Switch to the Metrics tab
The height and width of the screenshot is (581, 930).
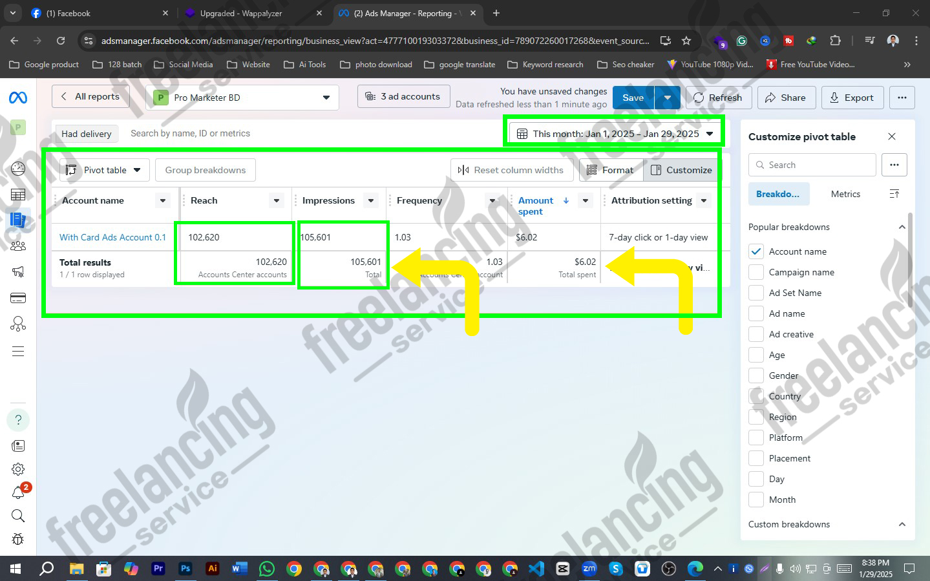click(x=845, y=194)
